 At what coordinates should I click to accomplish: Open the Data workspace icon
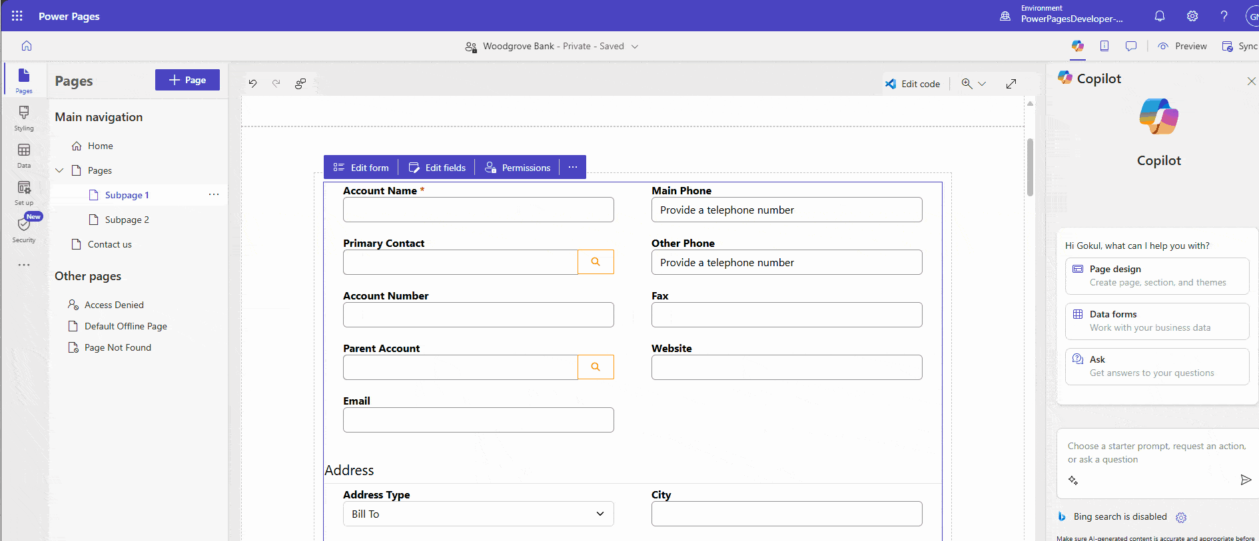click(x=24, y=155)
